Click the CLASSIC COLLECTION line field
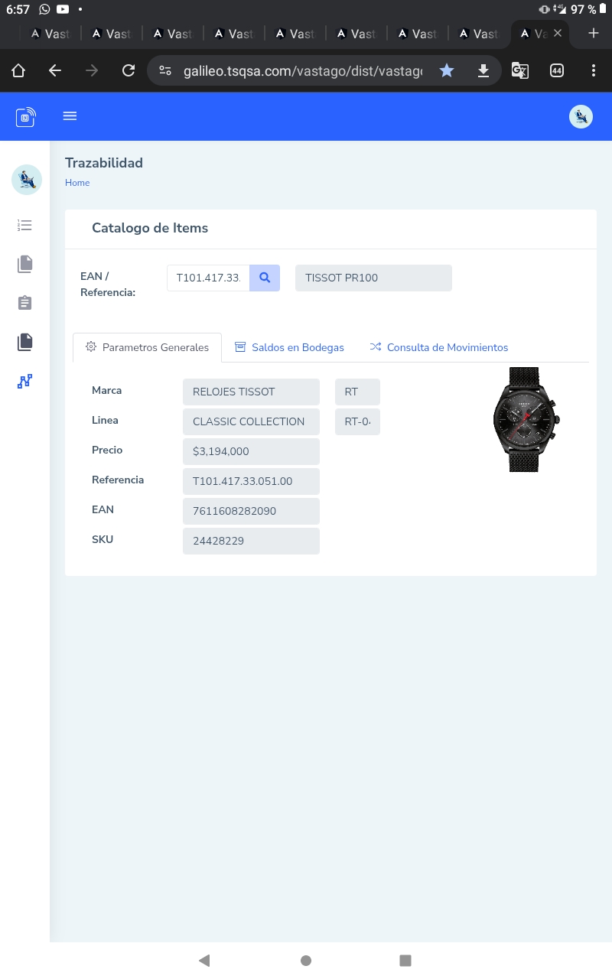Image resolution: width=612 pixels, height=979 pixels. pos(251,421)
